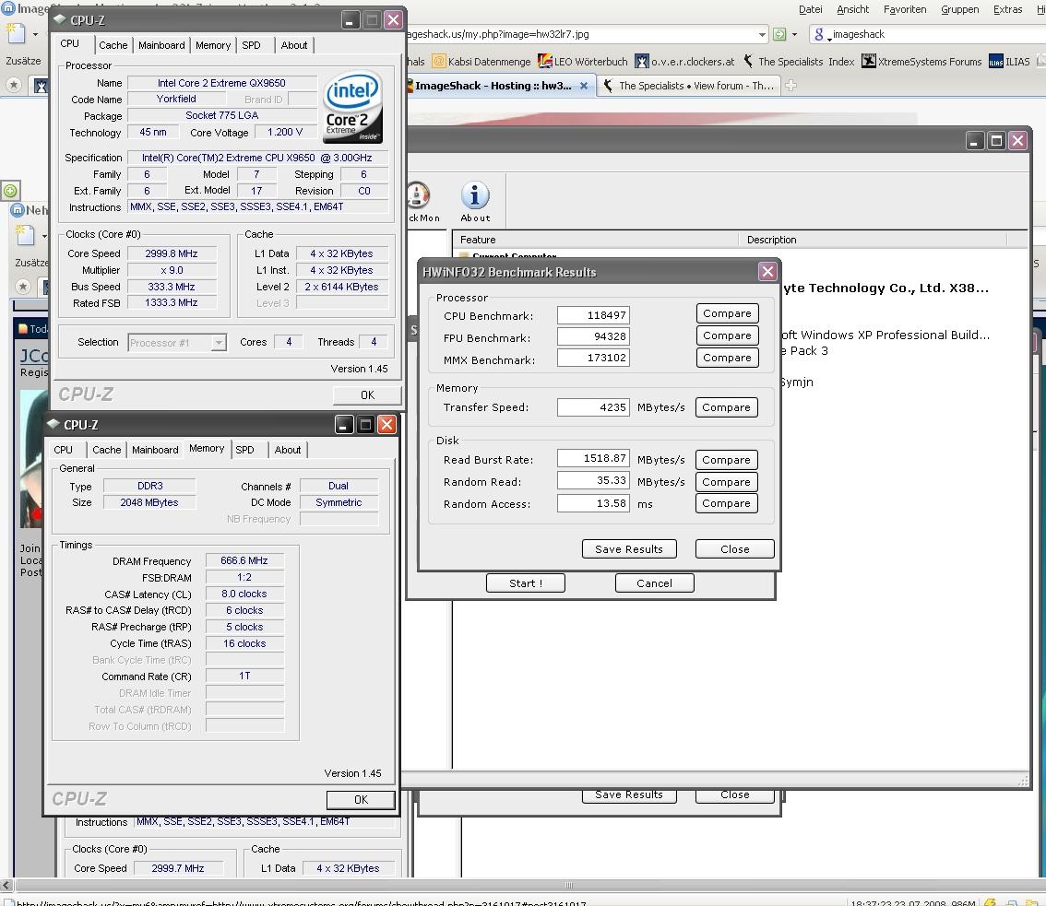Open the dropdown arrow beside Go button
1046x906 pixels.
794,35
